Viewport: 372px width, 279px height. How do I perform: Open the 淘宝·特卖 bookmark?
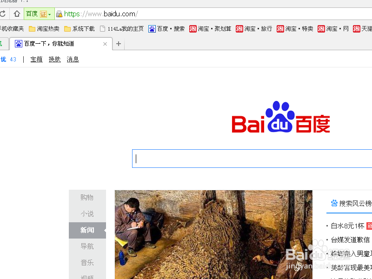click(x=295, y=29)
